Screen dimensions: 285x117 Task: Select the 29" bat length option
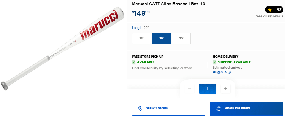tap(161, 39)
